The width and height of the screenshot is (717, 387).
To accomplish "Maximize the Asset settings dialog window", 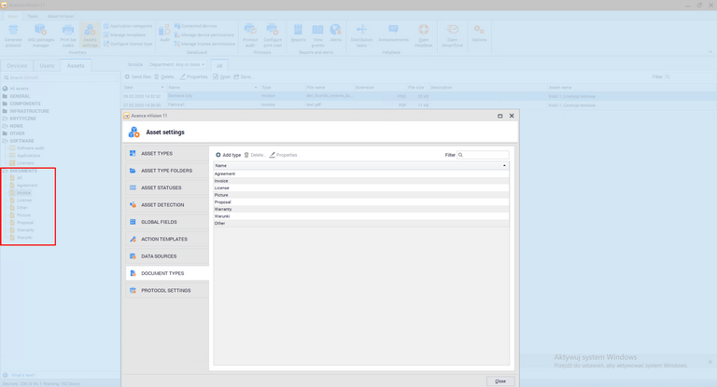I will pos(499,117).
